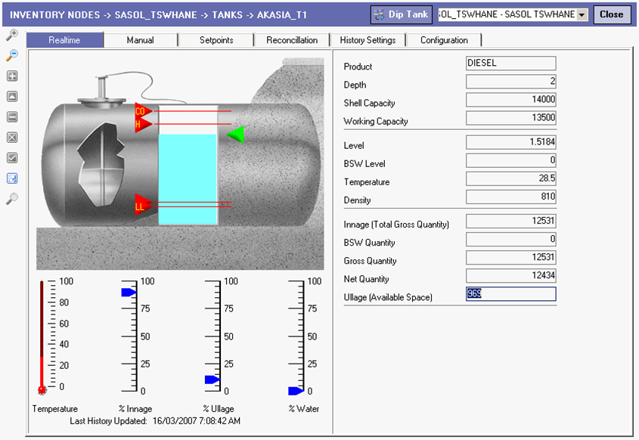639x440 pixels.
Task: Click the BSW Quantity field
Action: (511, 239)
